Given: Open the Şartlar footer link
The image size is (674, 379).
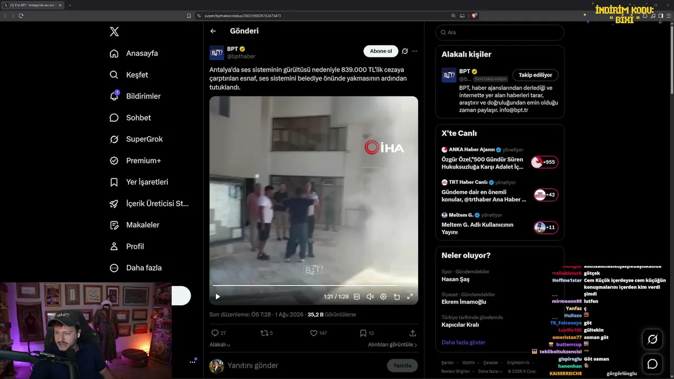Looking at the screenshot, I should (x=448, y=363).
